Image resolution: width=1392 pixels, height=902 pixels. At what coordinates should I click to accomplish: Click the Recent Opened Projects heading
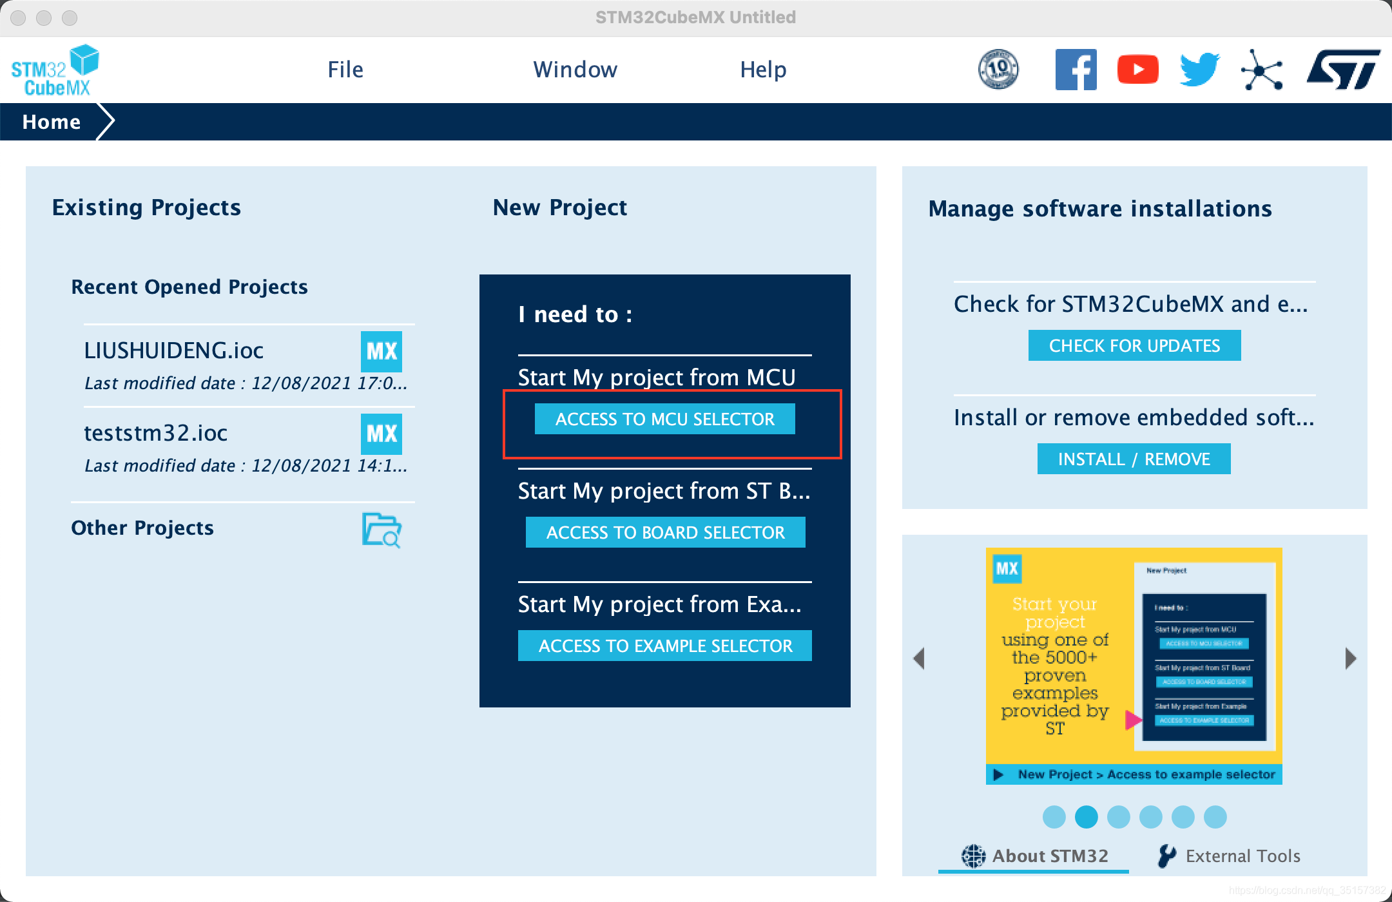[189, 287]
